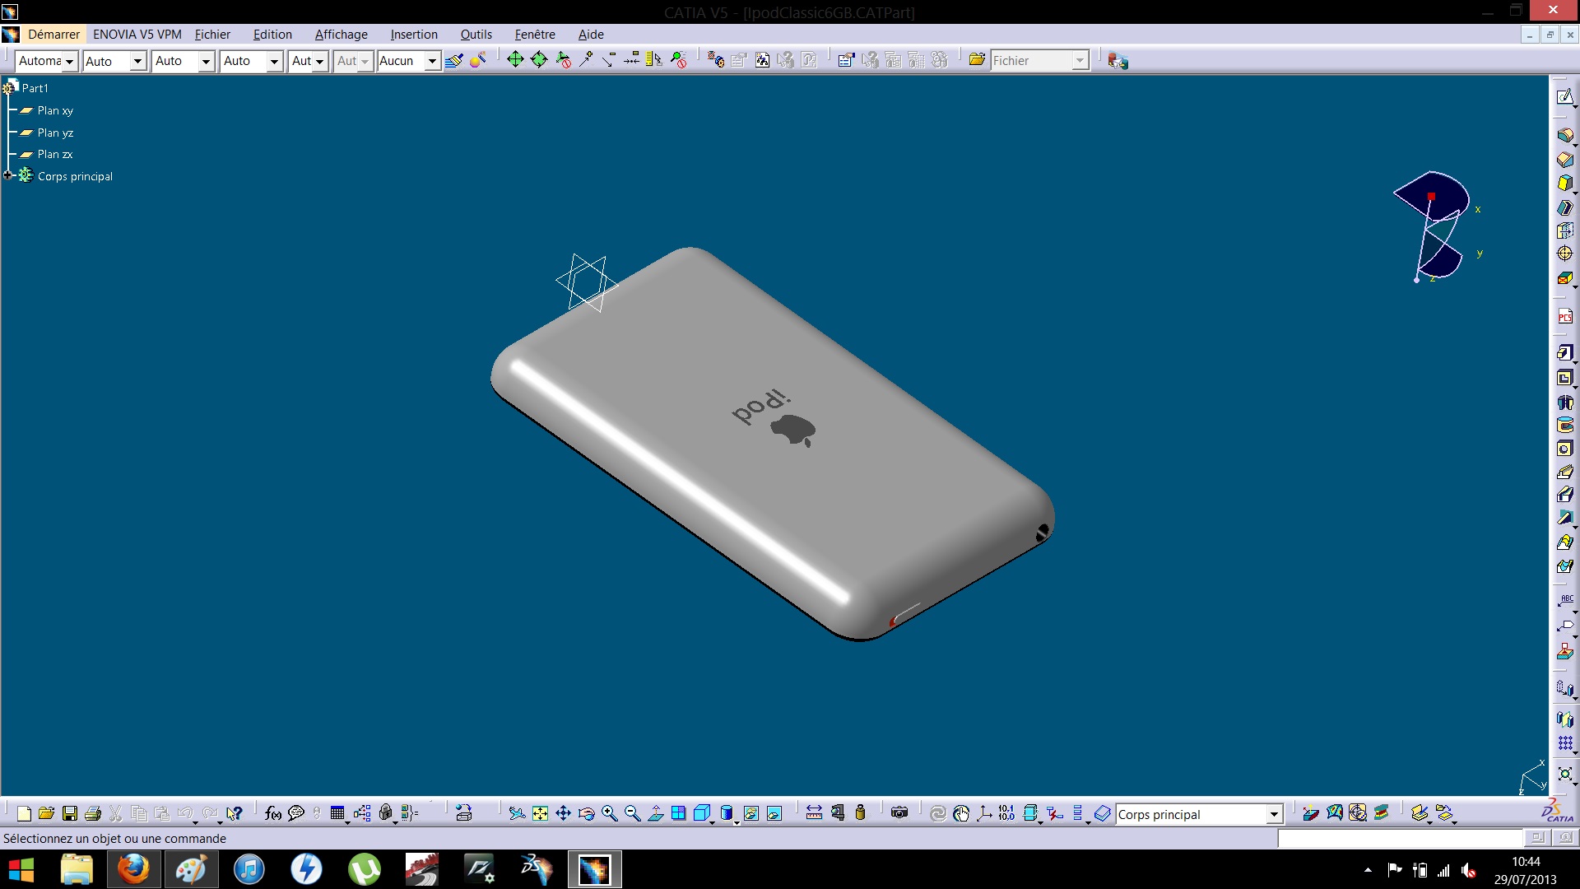This screenshot has height=889, width=1580.
Task: Click the Capture camera icon
Action: 899,814
